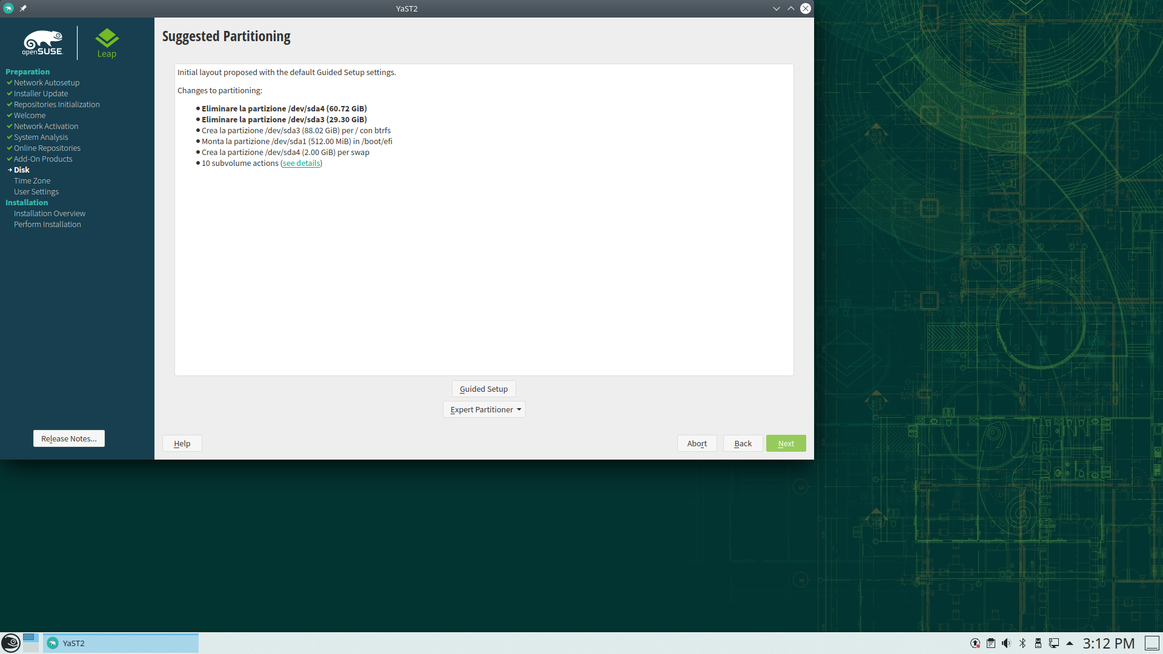1163x654 pixels.
Task: Open the software updates tray icon
Action: tap(975, 643)
